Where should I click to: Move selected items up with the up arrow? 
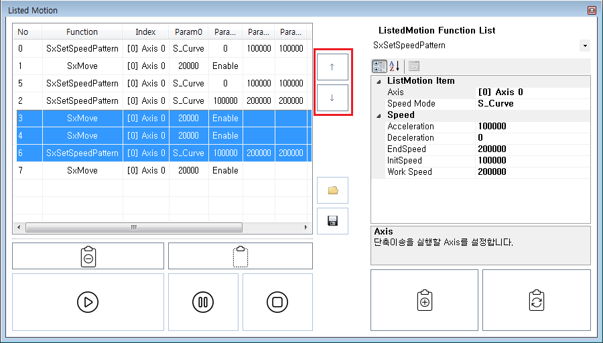332,67
